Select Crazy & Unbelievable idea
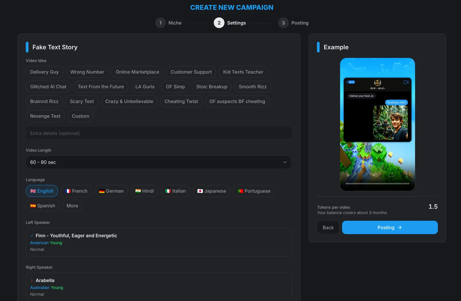Image resolution: width=461 pixels, height=301 pixels. (x=129, y=101)
